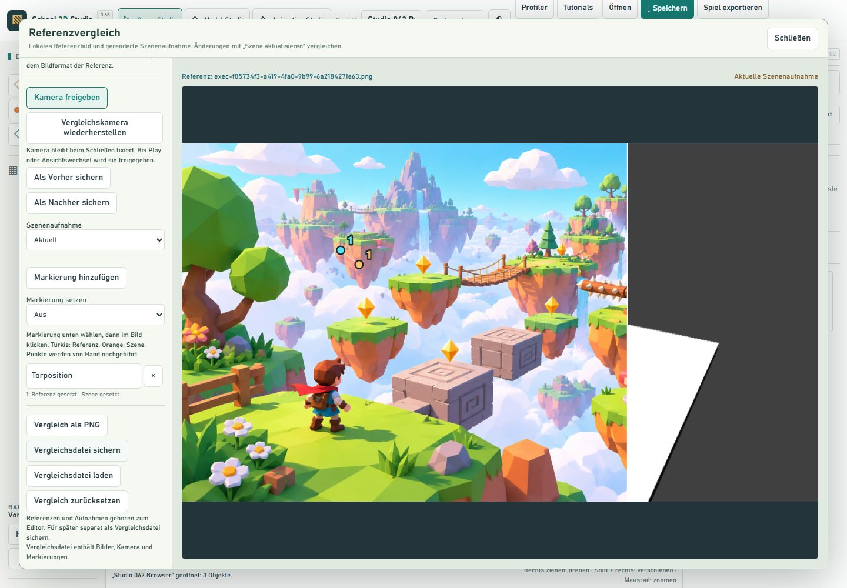Load a file with Vergleichsdatei laden
Image resolution: width=847 pixels, height=588 pixels.
pos(74,476)
